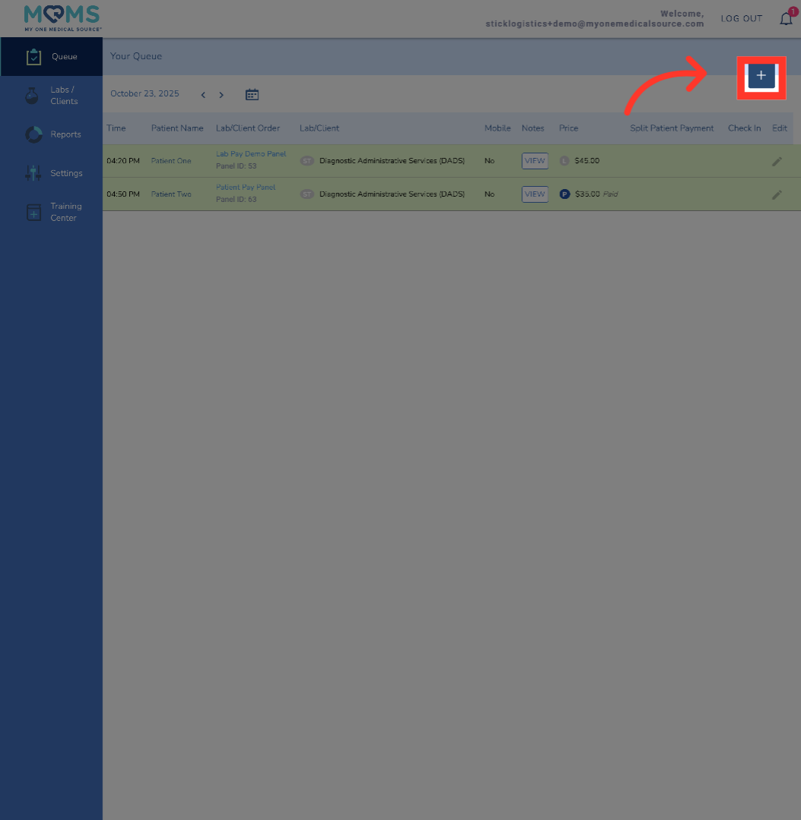Open the Reports menu item
The width and height of the screenshot is (801, 820).
pos(52,134)
